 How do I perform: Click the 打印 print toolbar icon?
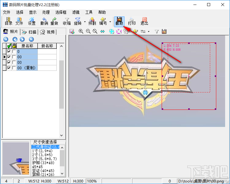132,21
